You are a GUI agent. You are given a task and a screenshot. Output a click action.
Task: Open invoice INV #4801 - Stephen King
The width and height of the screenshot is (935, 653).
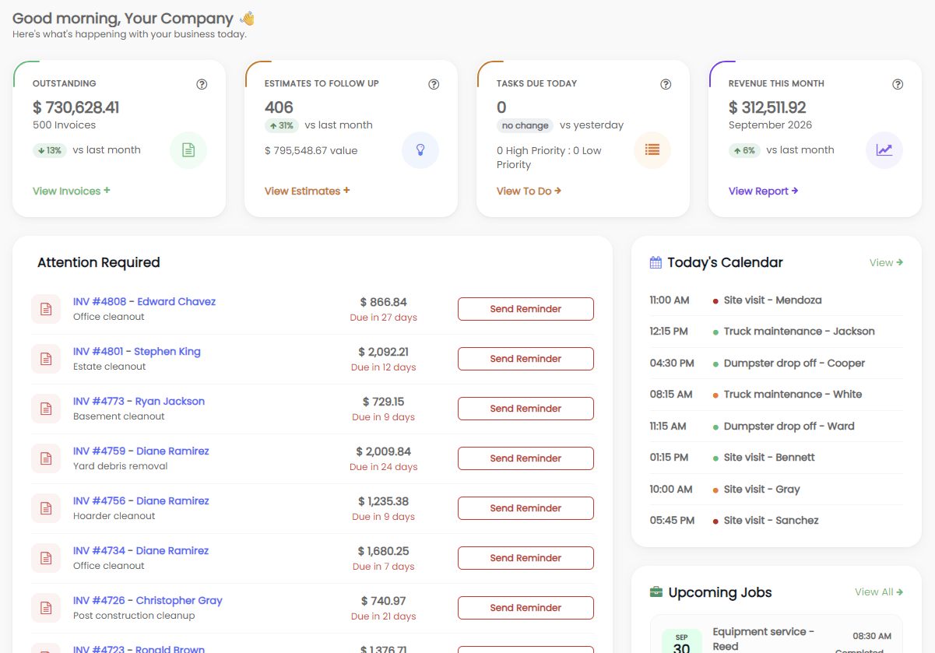[137, 352]
